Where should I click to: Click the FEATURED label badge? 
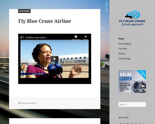pos(24,11)
